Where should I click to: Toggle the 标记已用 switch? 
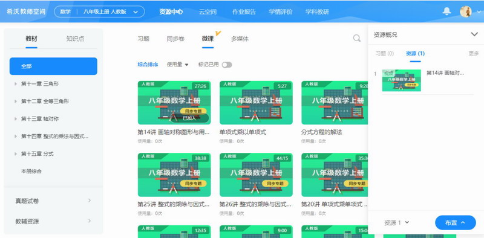(227, 65)
